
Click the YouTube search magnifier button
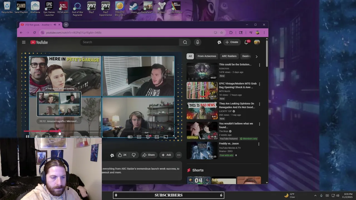point(185,42)
